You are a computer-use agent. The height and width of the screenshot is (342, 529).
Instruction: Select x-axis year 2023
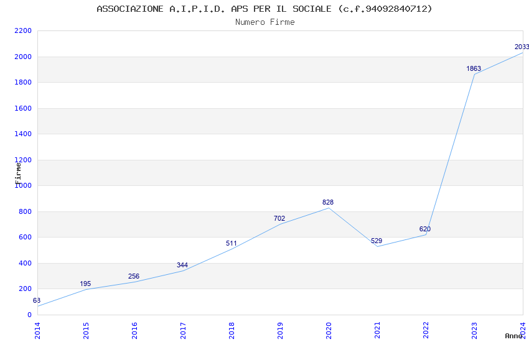pyautogui.click(x=475, y=331)
